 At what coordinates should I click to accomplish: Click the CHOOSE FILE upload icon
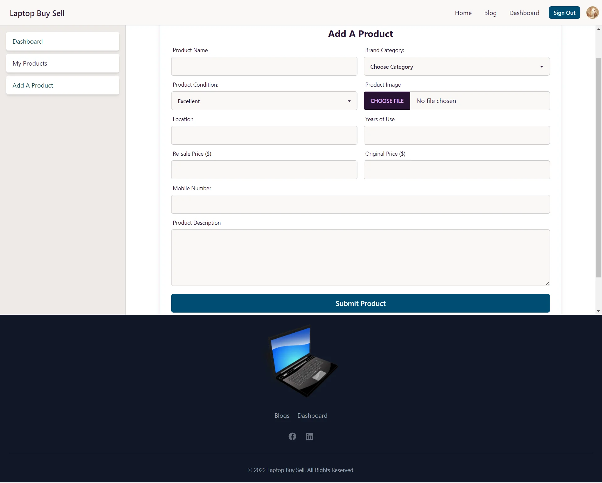coord(388,100)
